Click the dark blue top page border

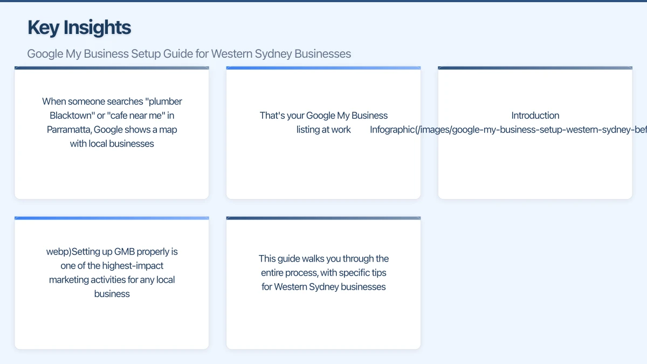coord(323,1)
